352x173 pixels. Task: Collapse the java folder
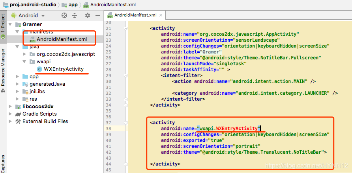pyautogui.click(x=17, y=47)
